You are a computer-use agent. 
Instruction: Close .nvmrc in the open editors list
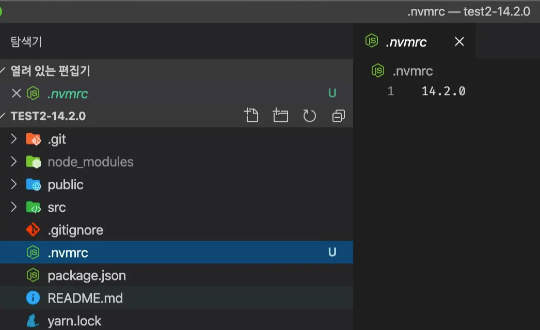[16, 93]
